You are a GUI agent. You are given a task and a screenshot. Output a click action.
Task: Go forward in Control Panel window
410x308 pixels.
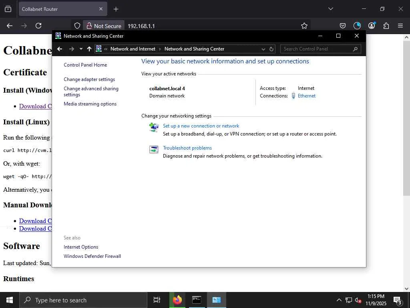71,49
